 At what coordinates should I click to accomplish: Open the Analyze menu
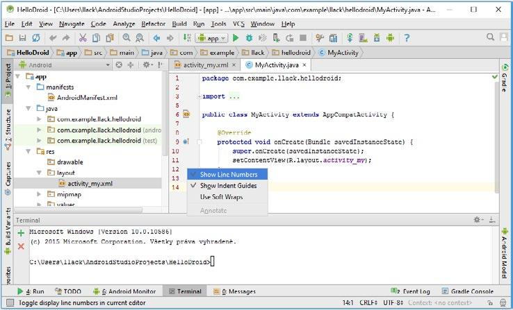[124, 24]
